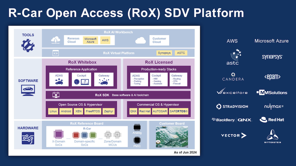Click the TOOLS gear and wrench icon

click(28, 45)
